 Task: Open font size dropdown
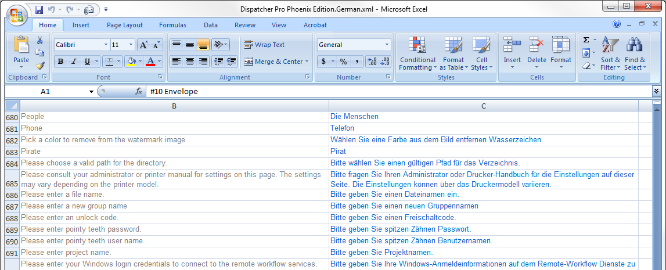pos(131,45)
